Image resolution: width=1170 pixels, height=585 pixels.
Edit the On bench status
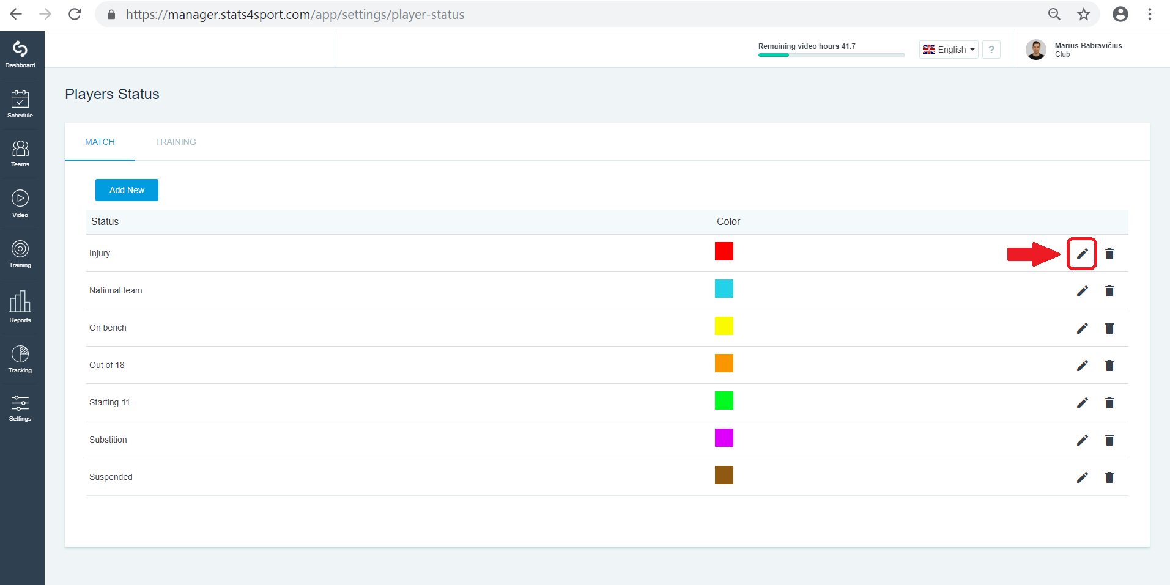click(x=1082, y=328)
